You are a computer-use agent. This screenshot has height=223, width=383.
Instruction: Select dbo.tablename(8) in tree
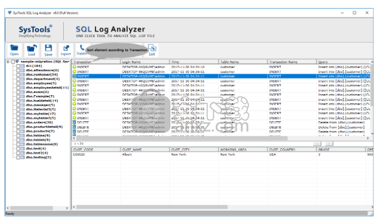(x=42, y=144)
